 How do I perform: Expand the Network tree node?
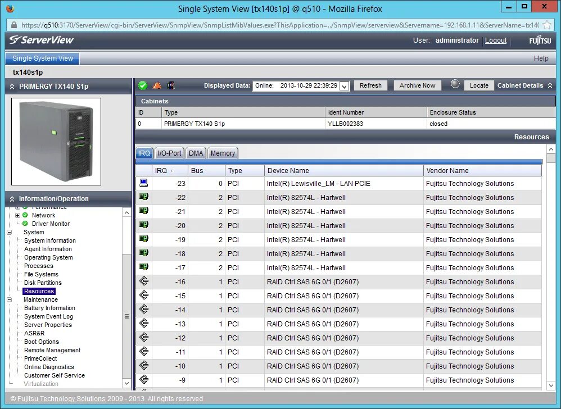pos(17,215)
